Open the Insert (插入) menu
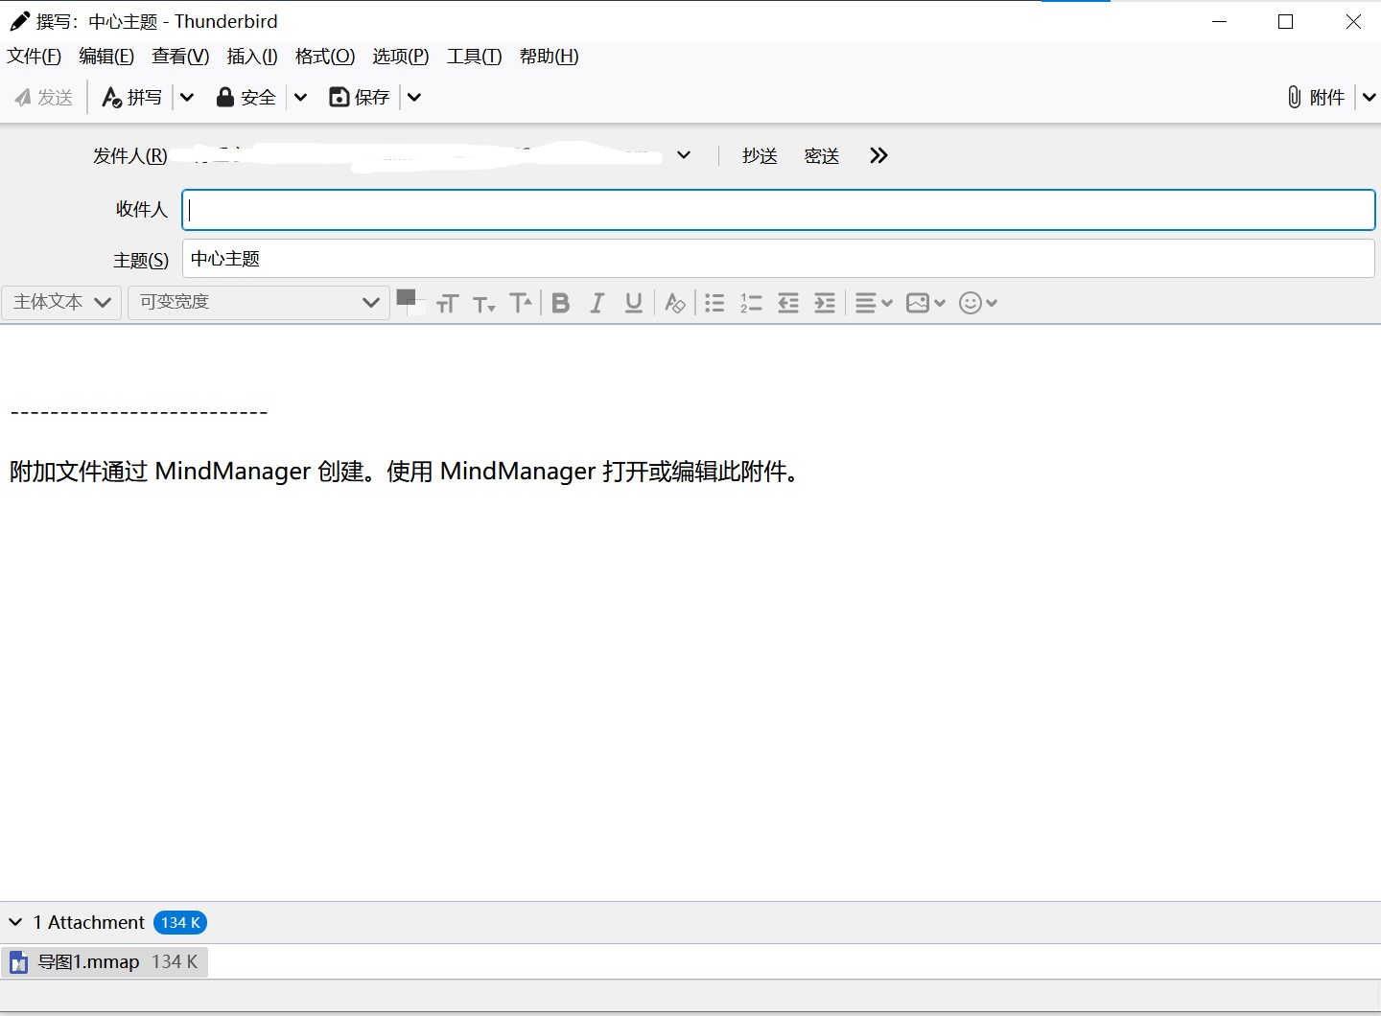 tap(252, 57)
